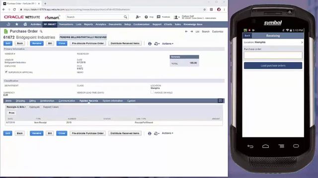Tap the Android search key on device
The width and height of the screenshot is (318, 178).
pyautogui.click(x=296, y=146)
